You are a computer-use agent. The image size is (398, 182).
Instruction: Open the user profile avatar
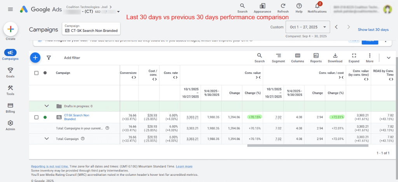[x=387, y=9]
